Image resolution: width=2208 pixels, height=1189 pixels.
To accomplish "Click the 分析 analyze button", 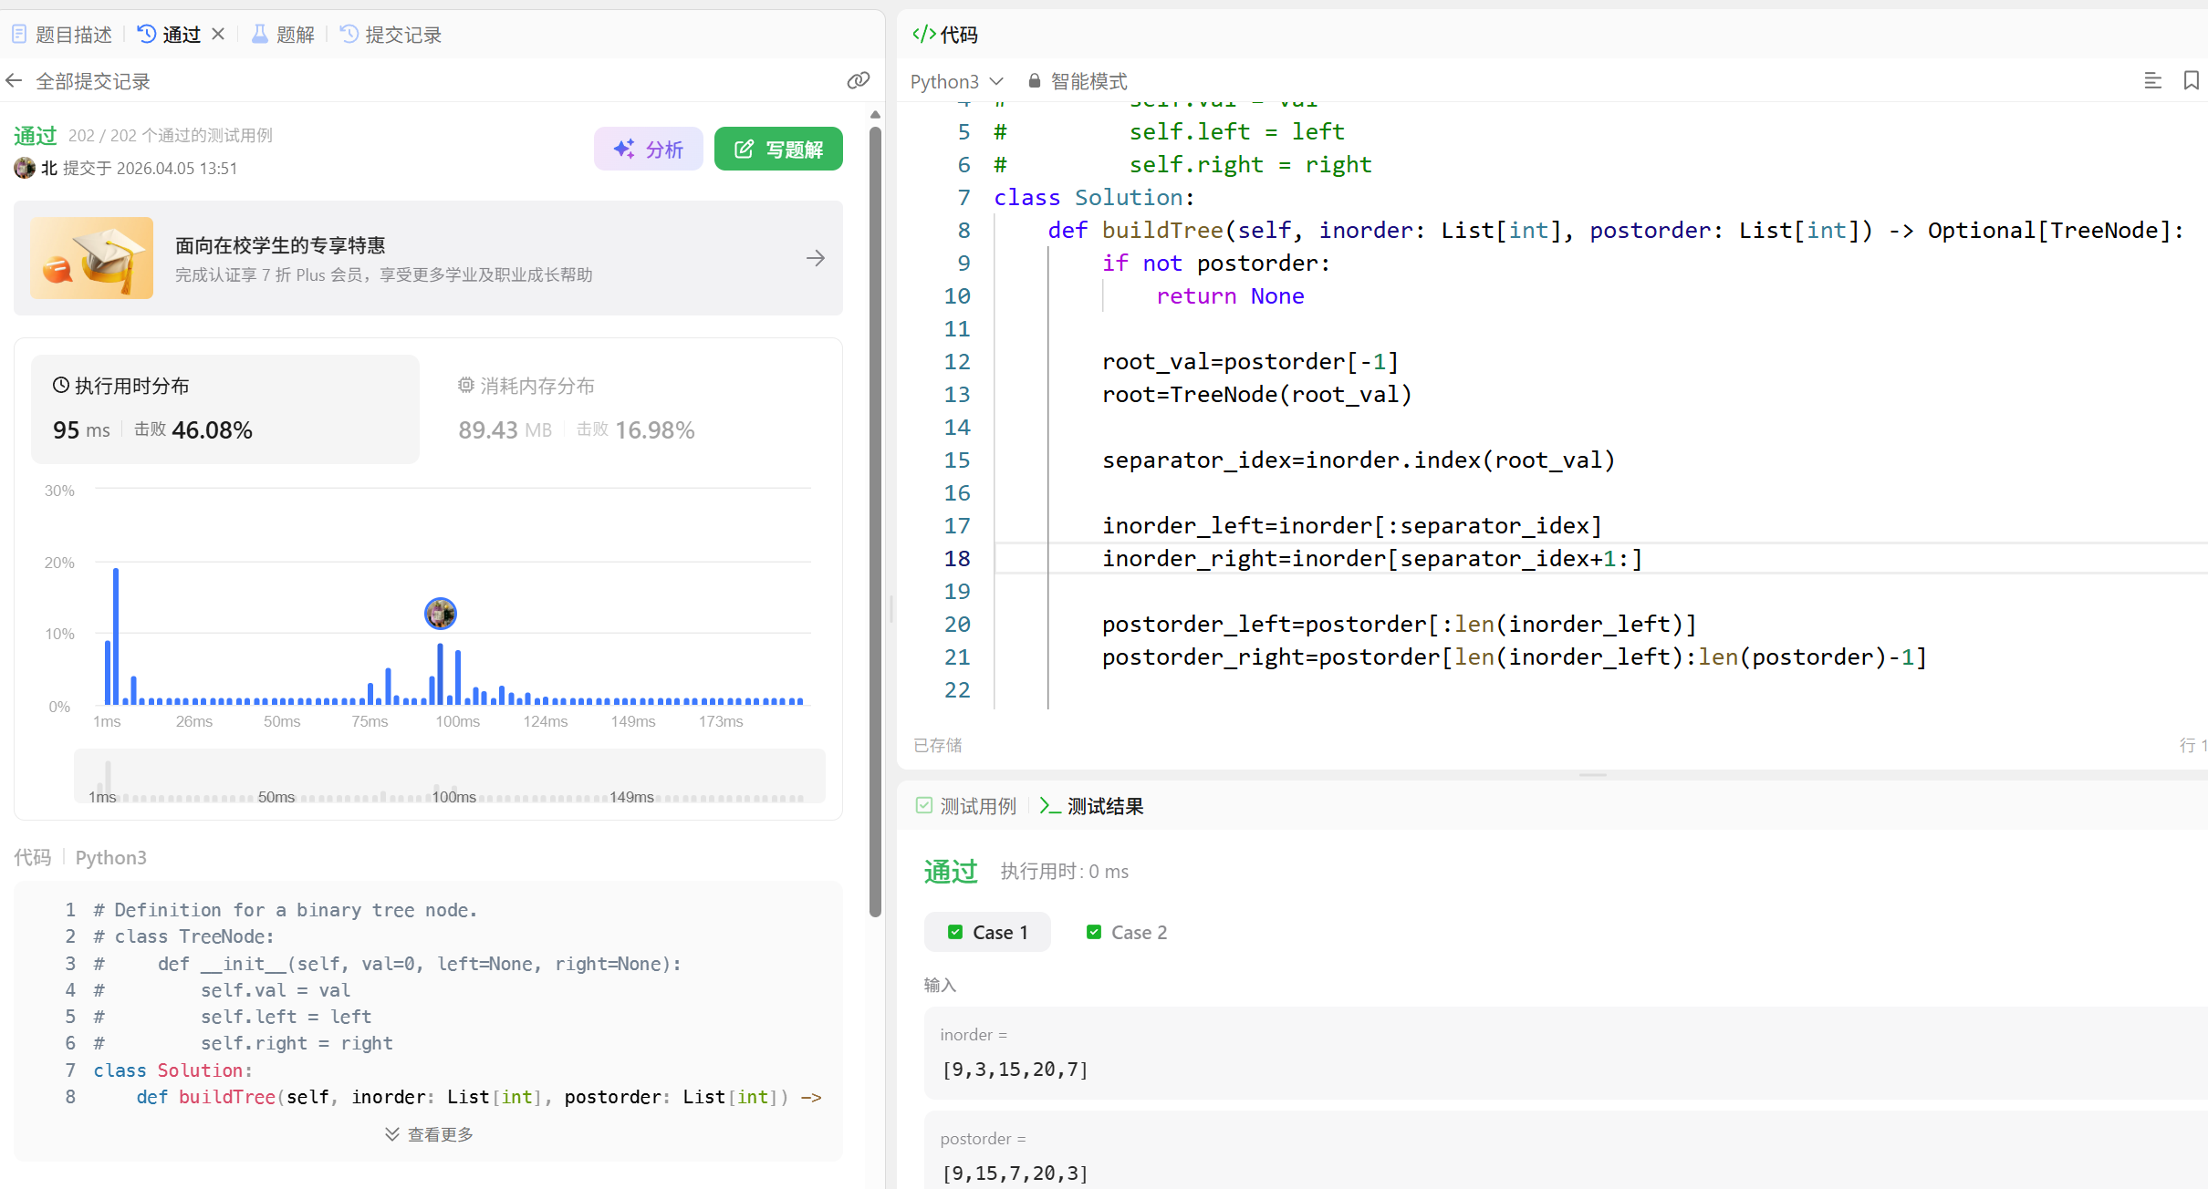I will click(x=648, y=149).
